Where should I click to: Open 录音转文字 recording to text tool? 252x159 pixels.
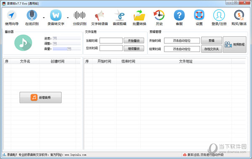coord(56,18)
